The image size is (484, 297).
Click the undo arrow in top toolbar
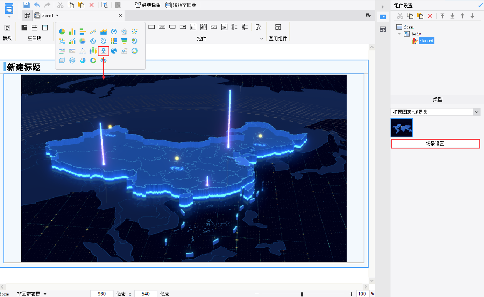pos(37,5)
